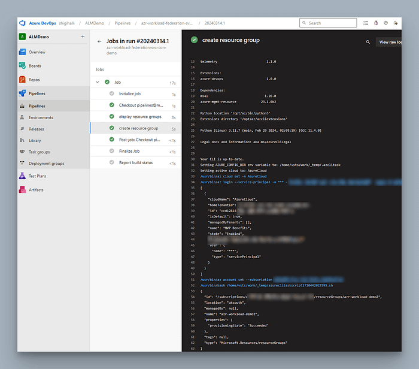Open the Test Plans flask icon
The image size is (419, 369).
pyautogui.click(x=23, y=176)
